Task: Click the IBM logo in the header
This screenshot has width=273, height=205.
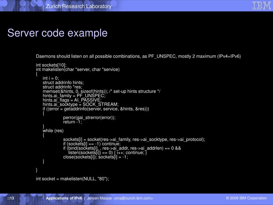Action: (x=262, y=5)
